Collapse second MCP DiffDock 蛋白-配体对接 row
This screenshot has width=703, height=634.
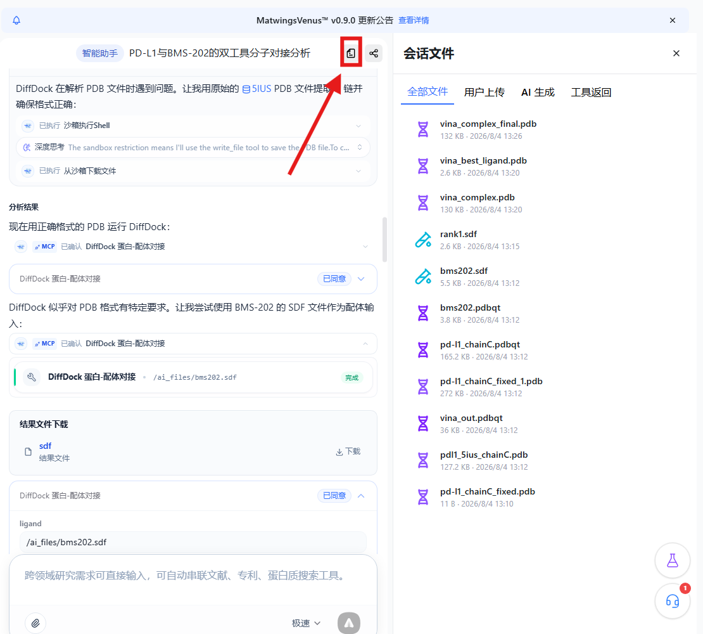(x=193, y=344)
